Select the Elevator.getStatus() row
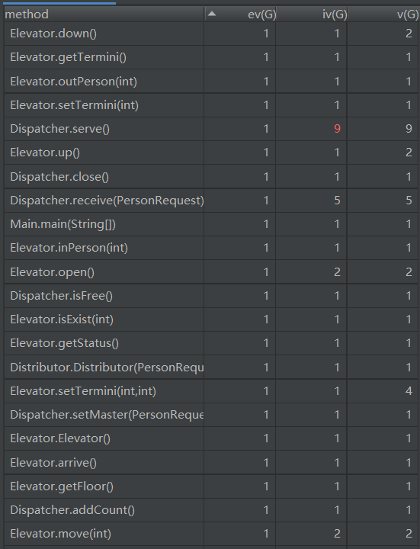 [x=212, y=343]
